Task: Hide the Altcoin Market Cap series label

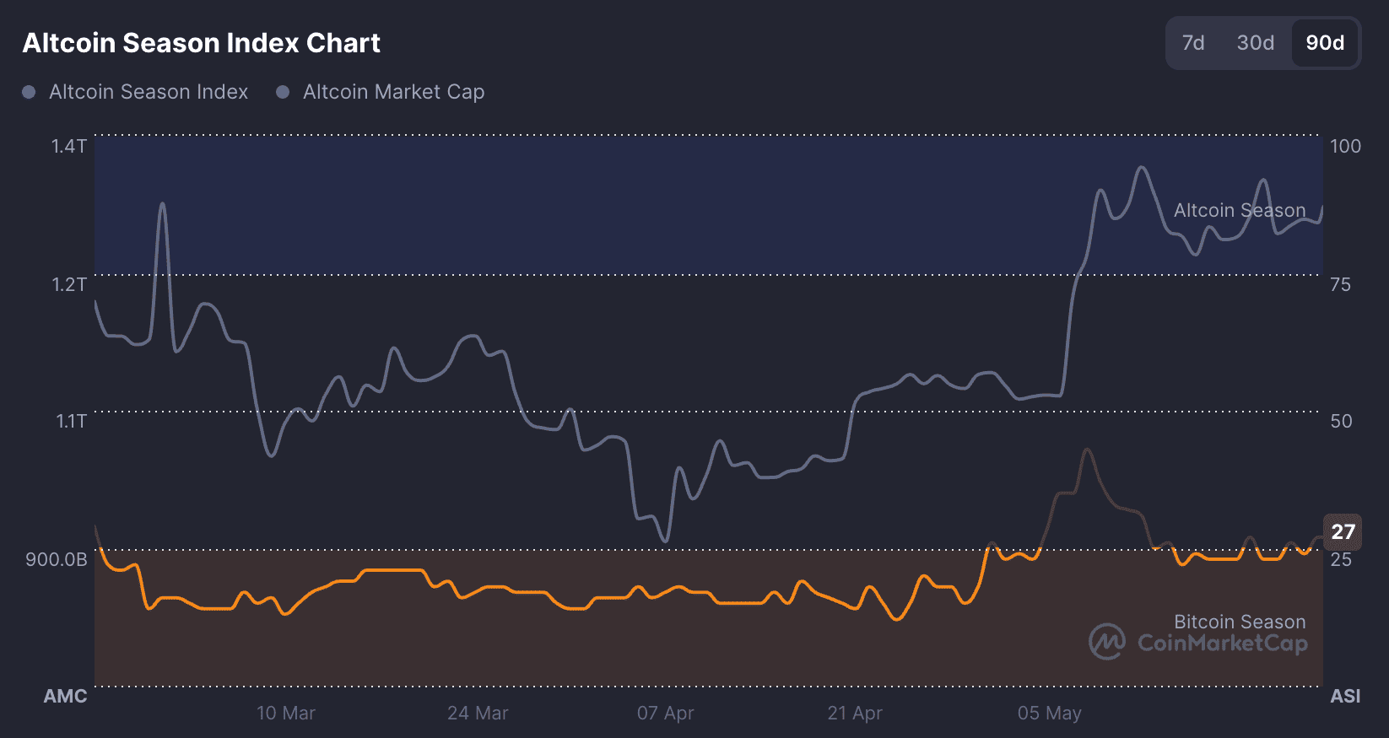Action: point(393,92)
